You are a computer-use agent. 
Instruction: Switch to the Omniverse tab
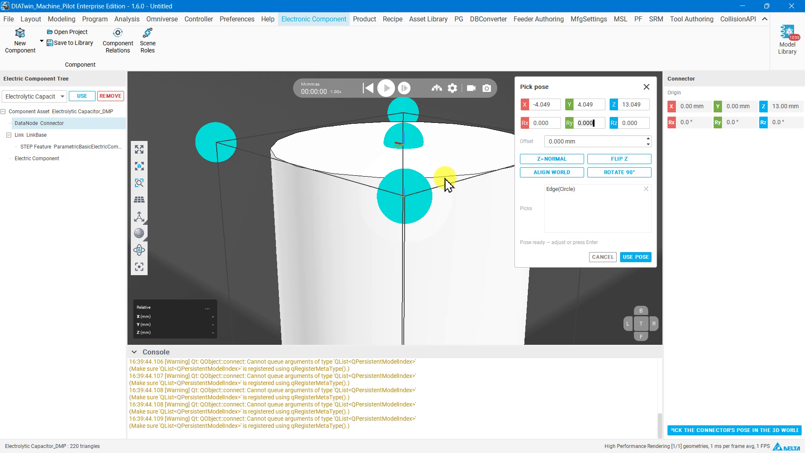(162, 19)
